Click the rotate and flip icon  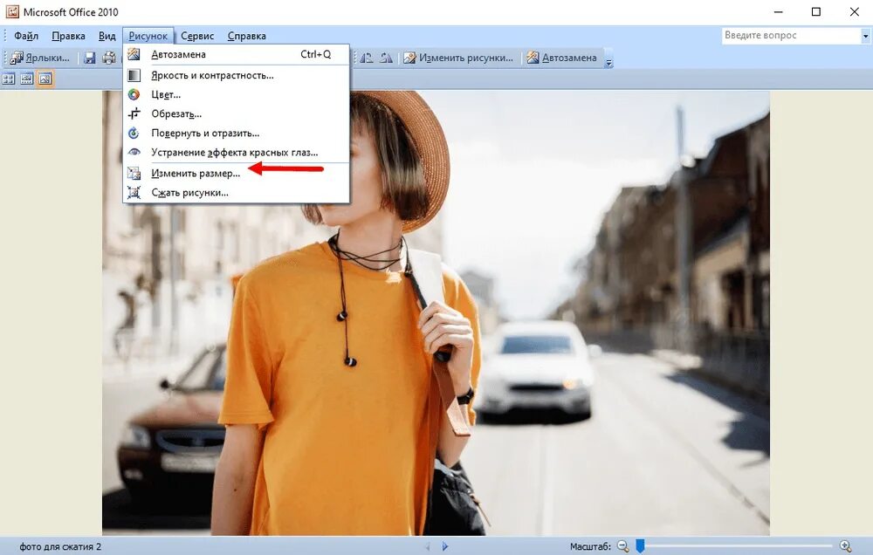tap(134, 133)
